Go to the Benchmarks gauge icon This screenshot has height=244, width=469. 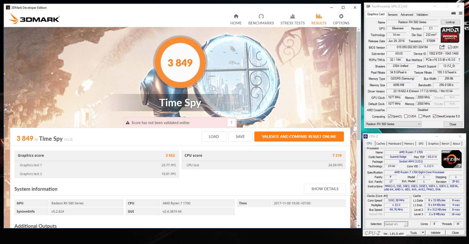point(261,16)
